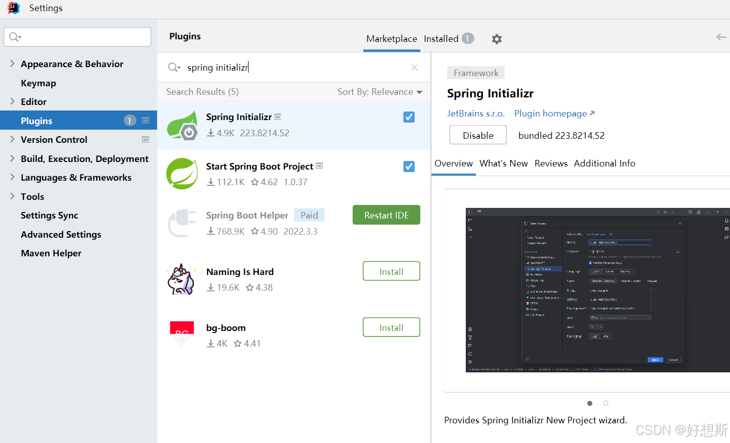Screen dimensions: 730x443
Task: Click the Start Spring Boot Project icon
Action: (182, 174)
